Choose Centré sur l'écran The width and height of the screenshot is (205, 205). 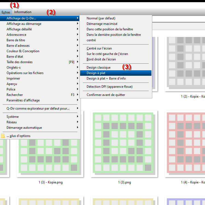(116, 48)
